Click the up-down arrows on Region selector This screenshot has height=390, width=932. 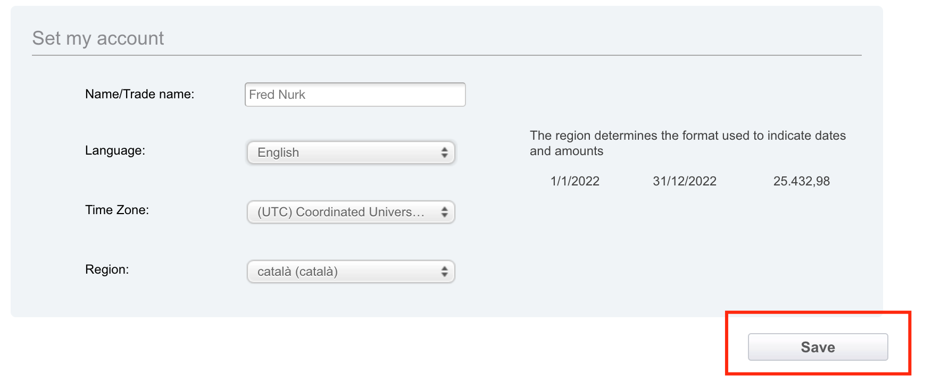444,272
